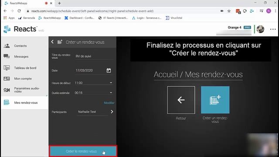This screenshot has height=157, width=279.
Task: Open the ReactsWebapp bookmark
Action: point(50,18)
